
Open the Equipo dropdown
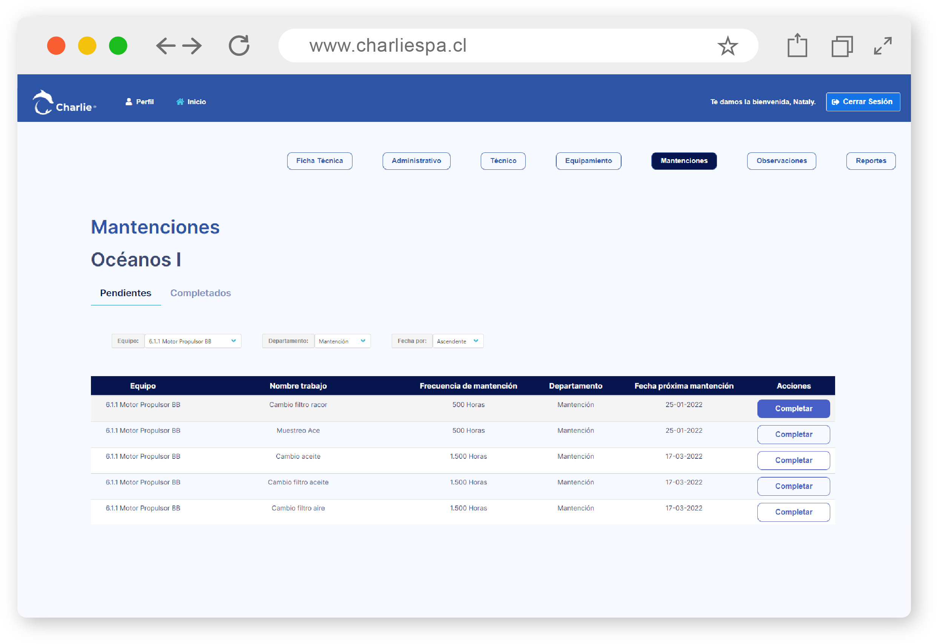click(192, 341)
